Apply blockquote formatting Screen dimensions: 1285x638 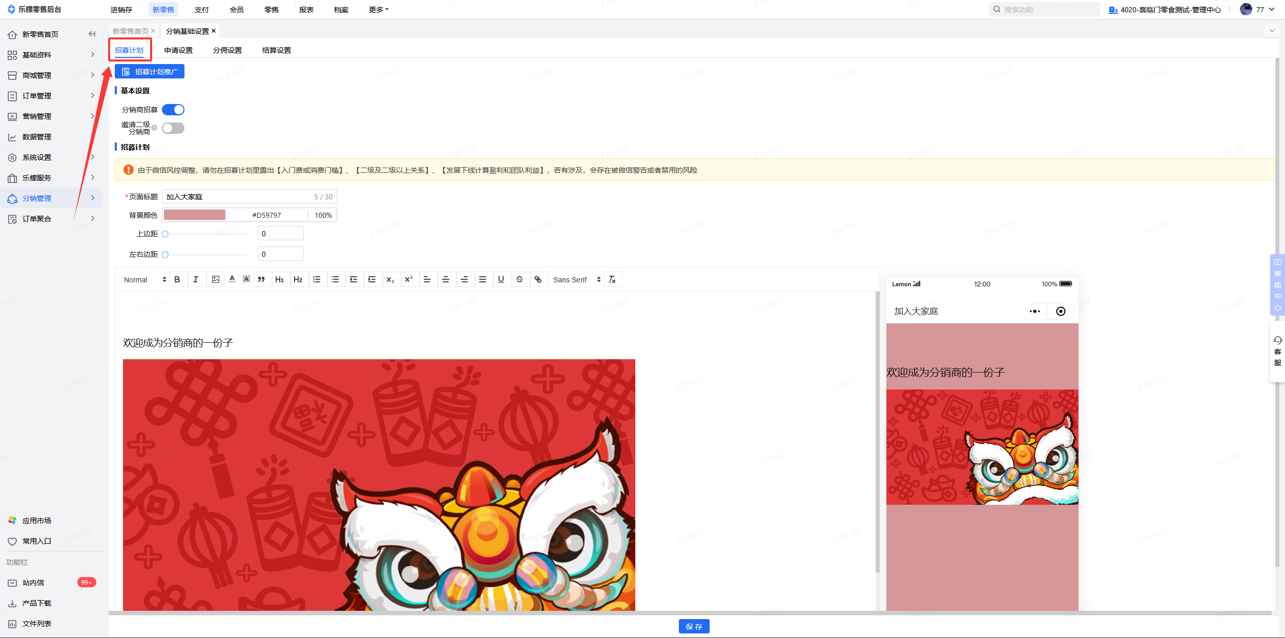(261, 279)
